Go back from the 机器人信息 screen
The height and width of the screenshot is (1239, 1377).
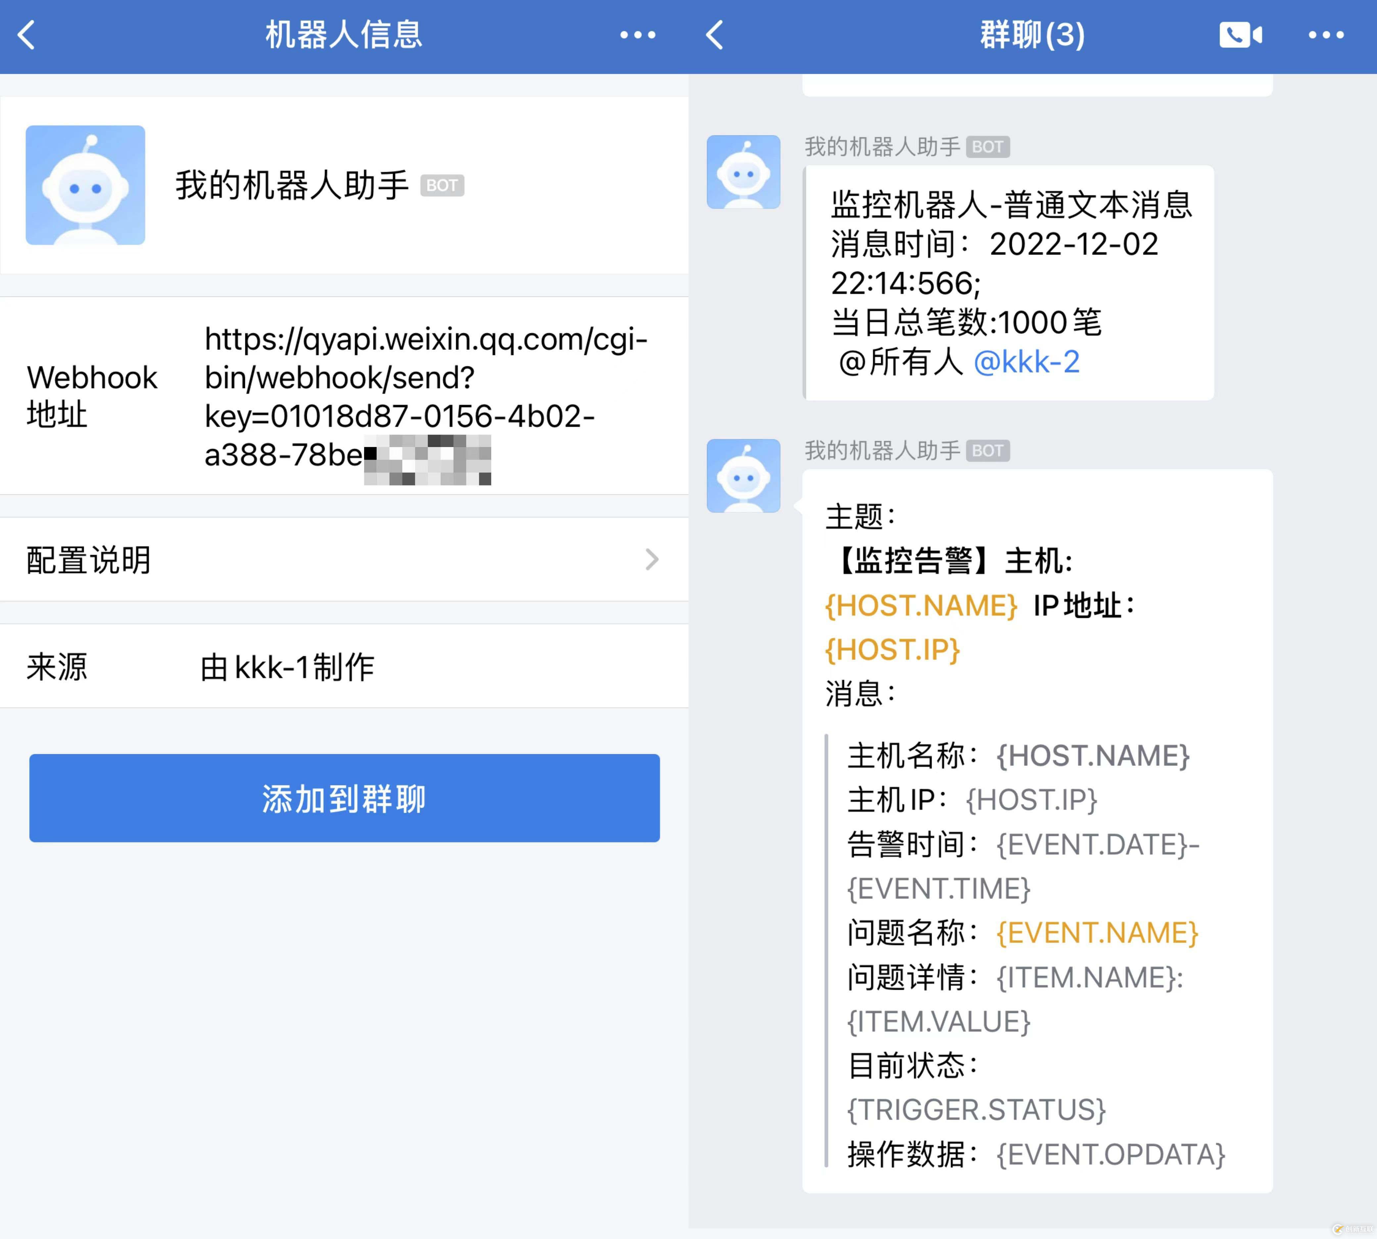point(26,35)
